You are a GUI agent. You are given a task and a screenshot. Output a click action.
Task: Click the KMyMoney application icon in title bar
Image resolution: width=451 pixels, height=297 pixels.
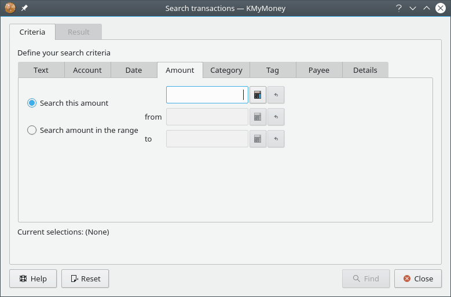[x=10, y=8]
